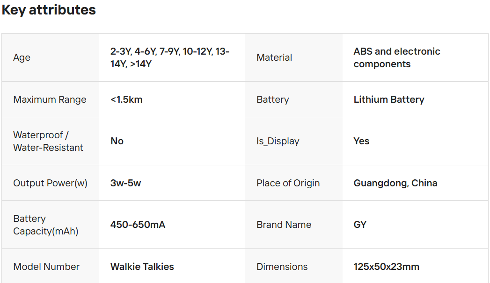
Task: Select the Battery Capacity(mAh) label
Action: (x=45, y=225)
